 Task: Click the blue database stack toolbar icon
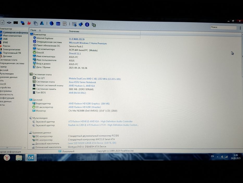[58, 24]
